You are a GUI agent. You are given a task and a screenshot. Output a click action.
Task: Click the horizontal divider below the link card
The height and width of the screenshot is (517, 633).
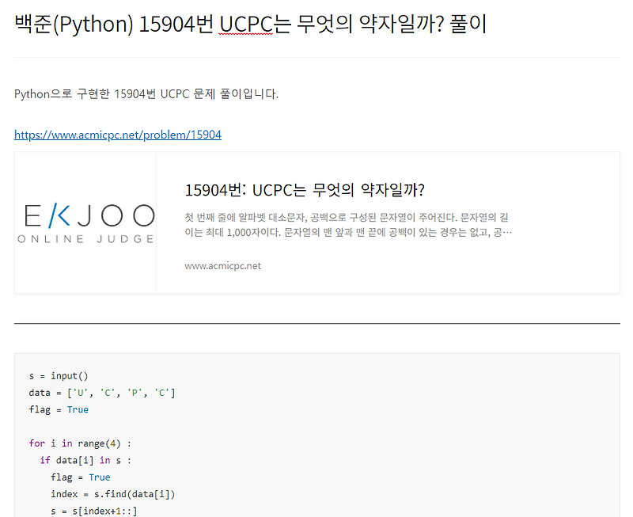(x=316, y=321)
